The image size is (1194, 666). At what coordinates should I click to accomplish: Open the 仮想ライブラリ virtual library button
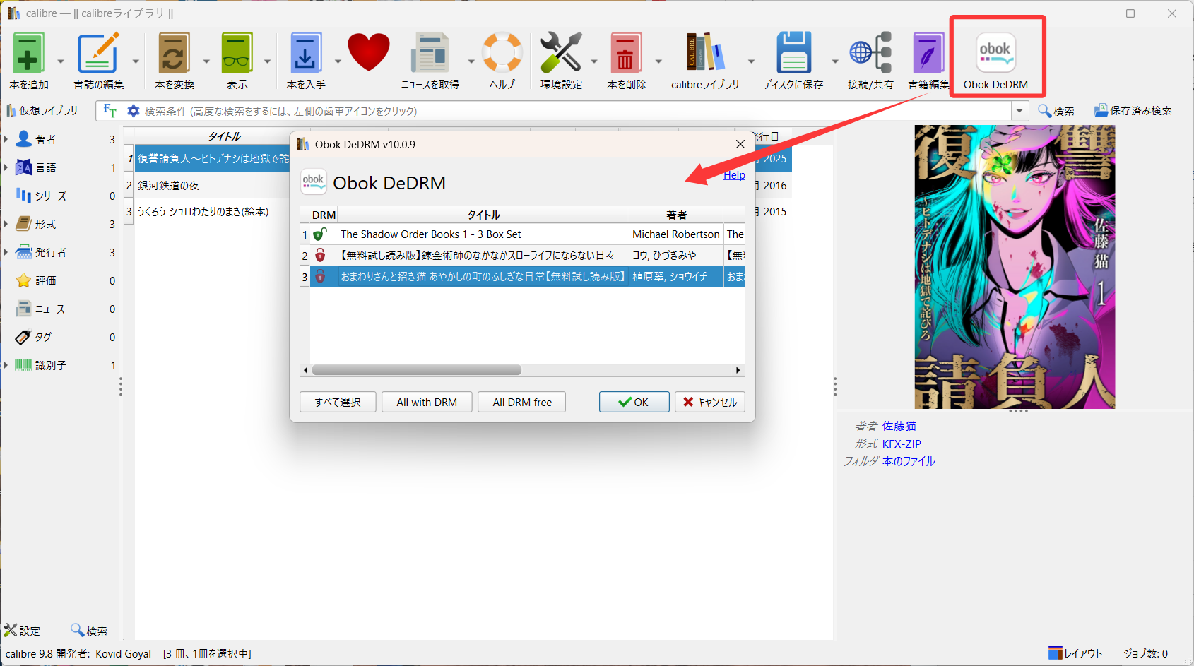42,111
